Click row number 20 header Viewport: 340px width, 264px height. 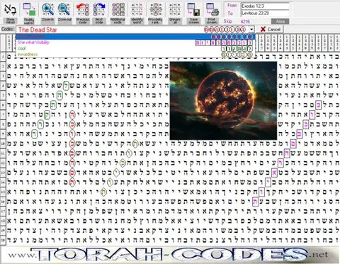click(x=3, y=240)
